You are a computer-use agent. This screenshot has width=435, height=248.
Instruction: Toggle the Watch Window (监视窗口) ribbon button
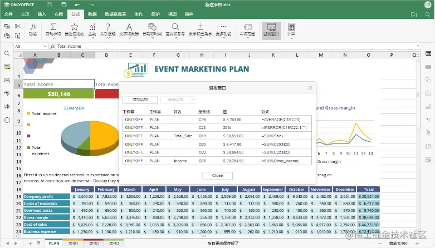271,30
